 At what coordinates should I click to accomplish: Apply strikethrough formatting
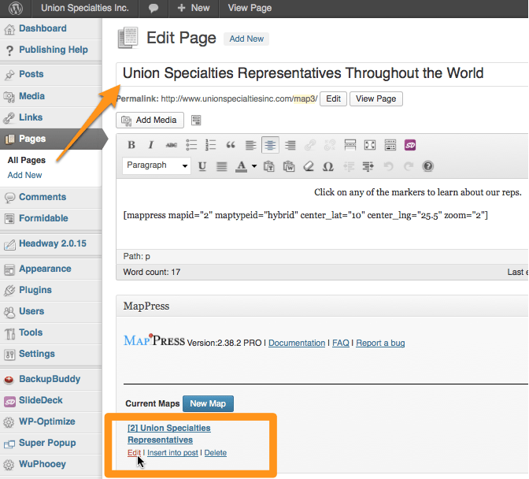tap(171, 145)
